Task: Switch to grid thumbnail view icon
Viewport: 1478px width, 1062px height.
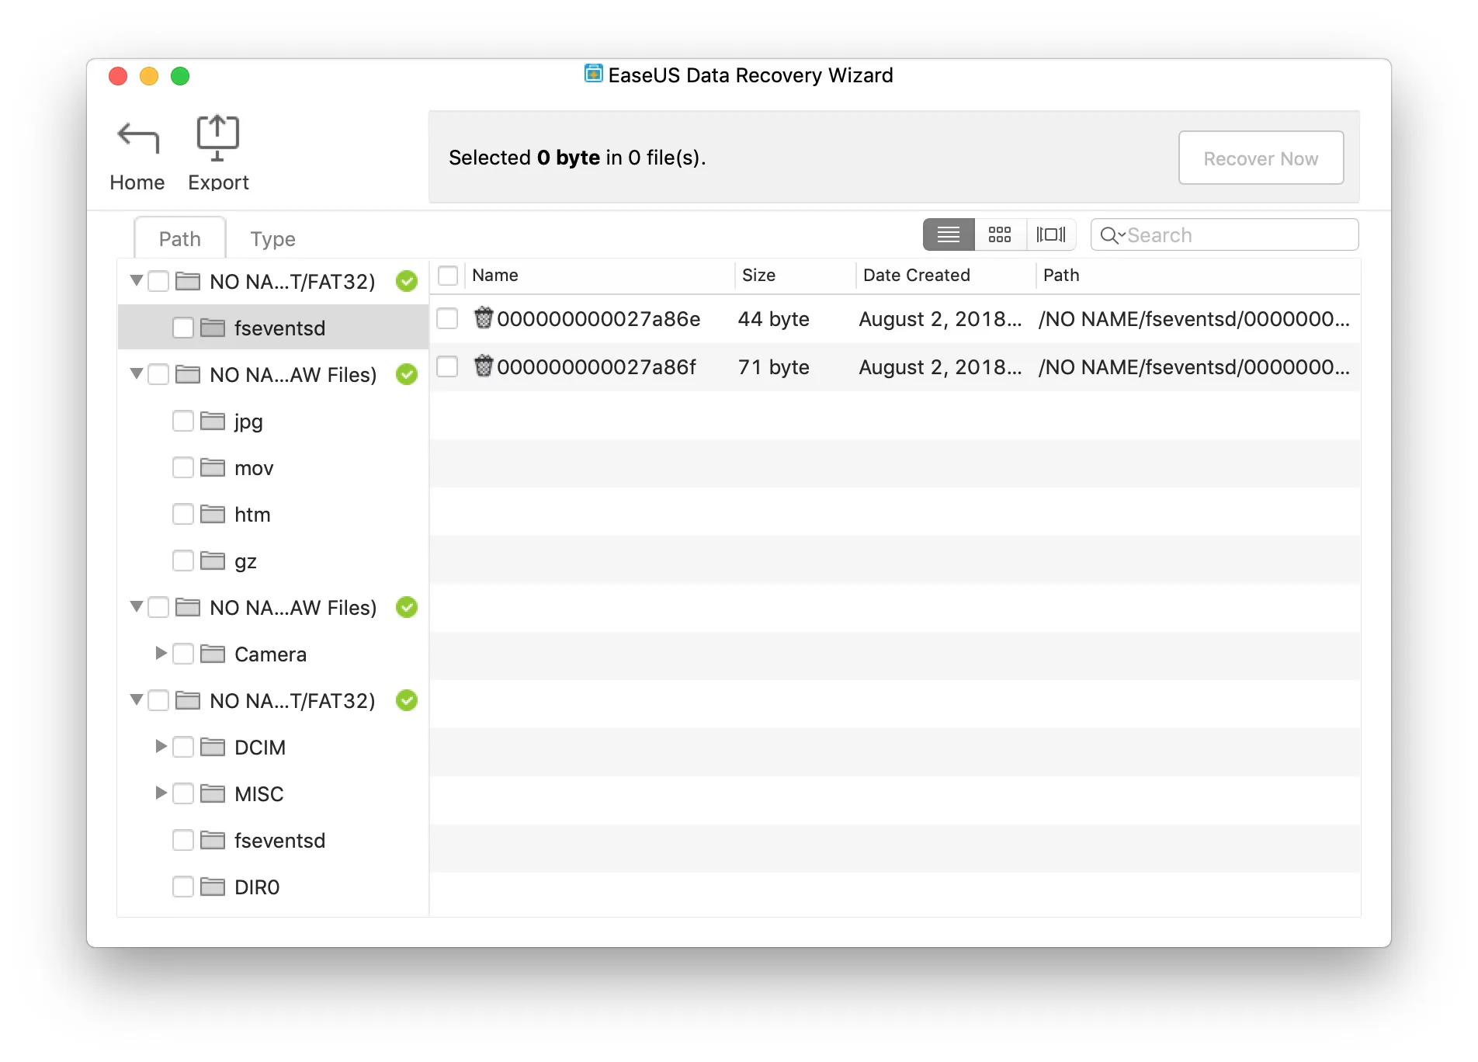Action: [x=999, y=234]
